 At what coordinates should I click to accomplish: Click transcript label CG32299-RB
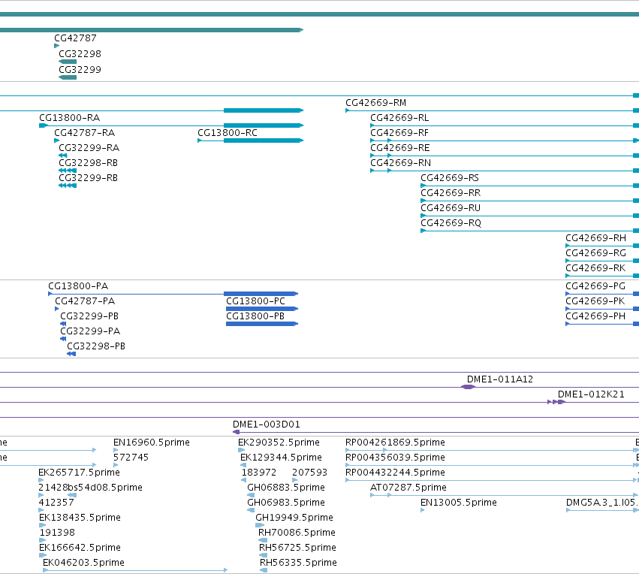pyautogui.click(x=89, y=178)
